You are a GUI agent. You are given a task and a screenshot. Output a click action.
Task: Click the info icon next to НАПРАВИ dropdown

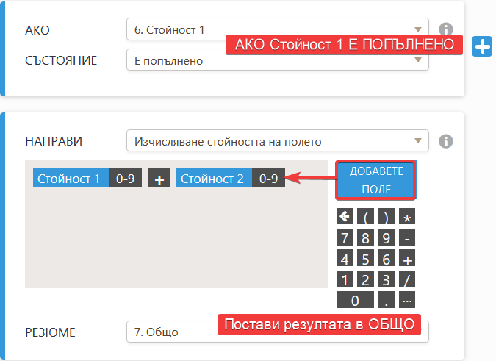click(445, 141)
